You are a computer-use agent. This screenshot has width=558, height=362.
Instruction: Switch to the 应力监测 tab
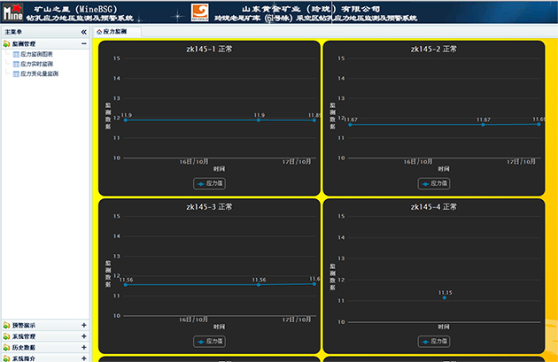click(114, 31)
